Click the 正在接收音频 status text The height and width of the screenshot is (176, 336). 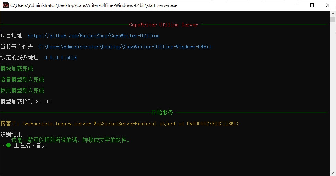point(31,145)
